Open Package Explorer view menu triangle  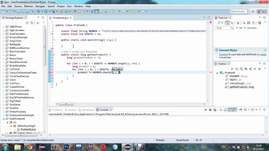click(x=43, y=23)
